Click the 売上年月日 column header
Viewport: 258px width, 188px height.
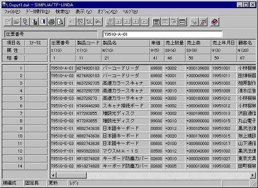tap(224, 43)
